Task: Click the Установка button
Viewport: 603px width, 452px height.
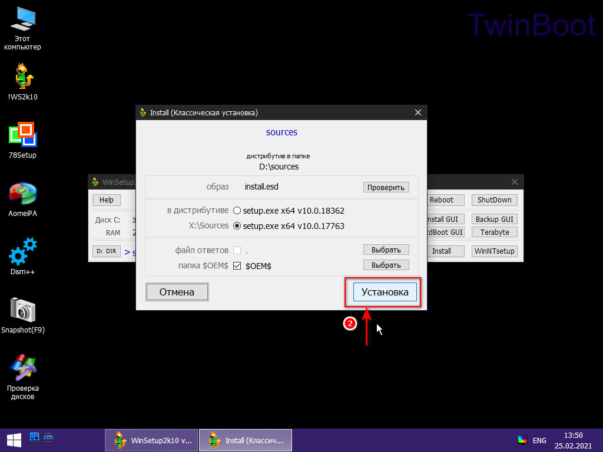Action: click(385, 292)
